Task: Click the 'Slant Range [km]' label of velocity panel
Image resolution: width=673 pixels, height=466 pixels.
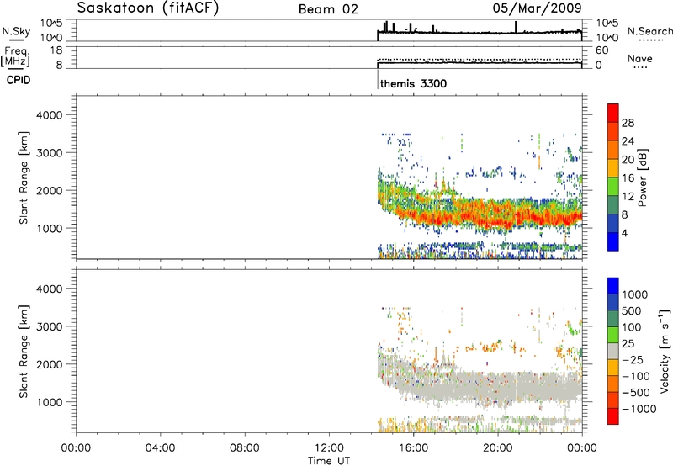Action: pos(24,352)
